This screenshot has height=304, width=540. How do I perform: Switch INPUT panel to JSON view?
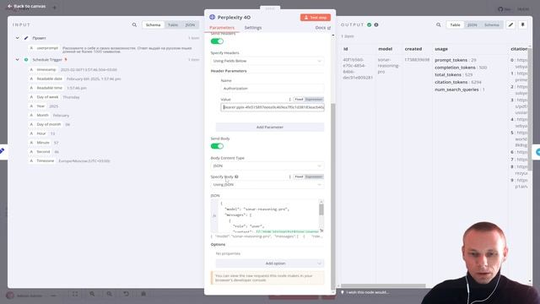tap(190, 24)
